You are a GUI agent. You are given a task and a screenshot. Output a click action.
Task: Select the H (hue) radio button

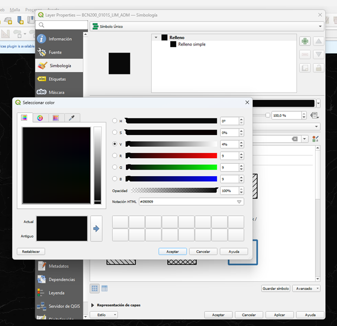tap(115, 121)
